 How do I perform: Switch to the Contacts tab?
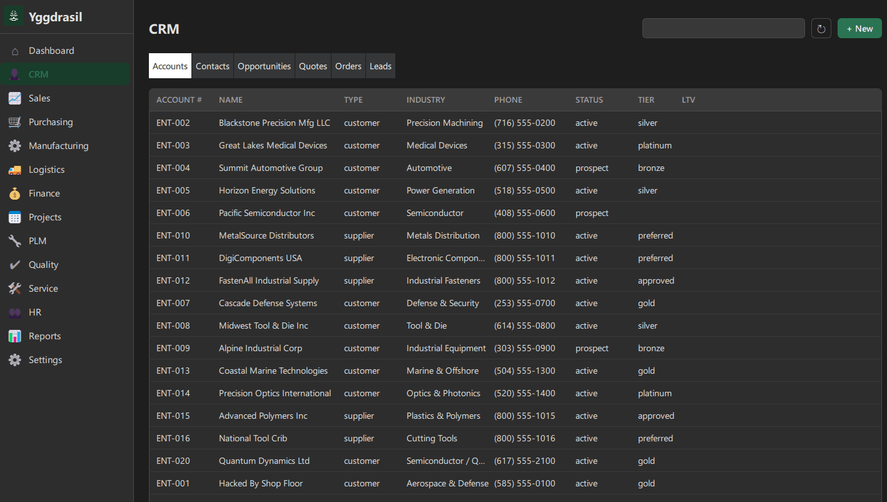[212, 66]
